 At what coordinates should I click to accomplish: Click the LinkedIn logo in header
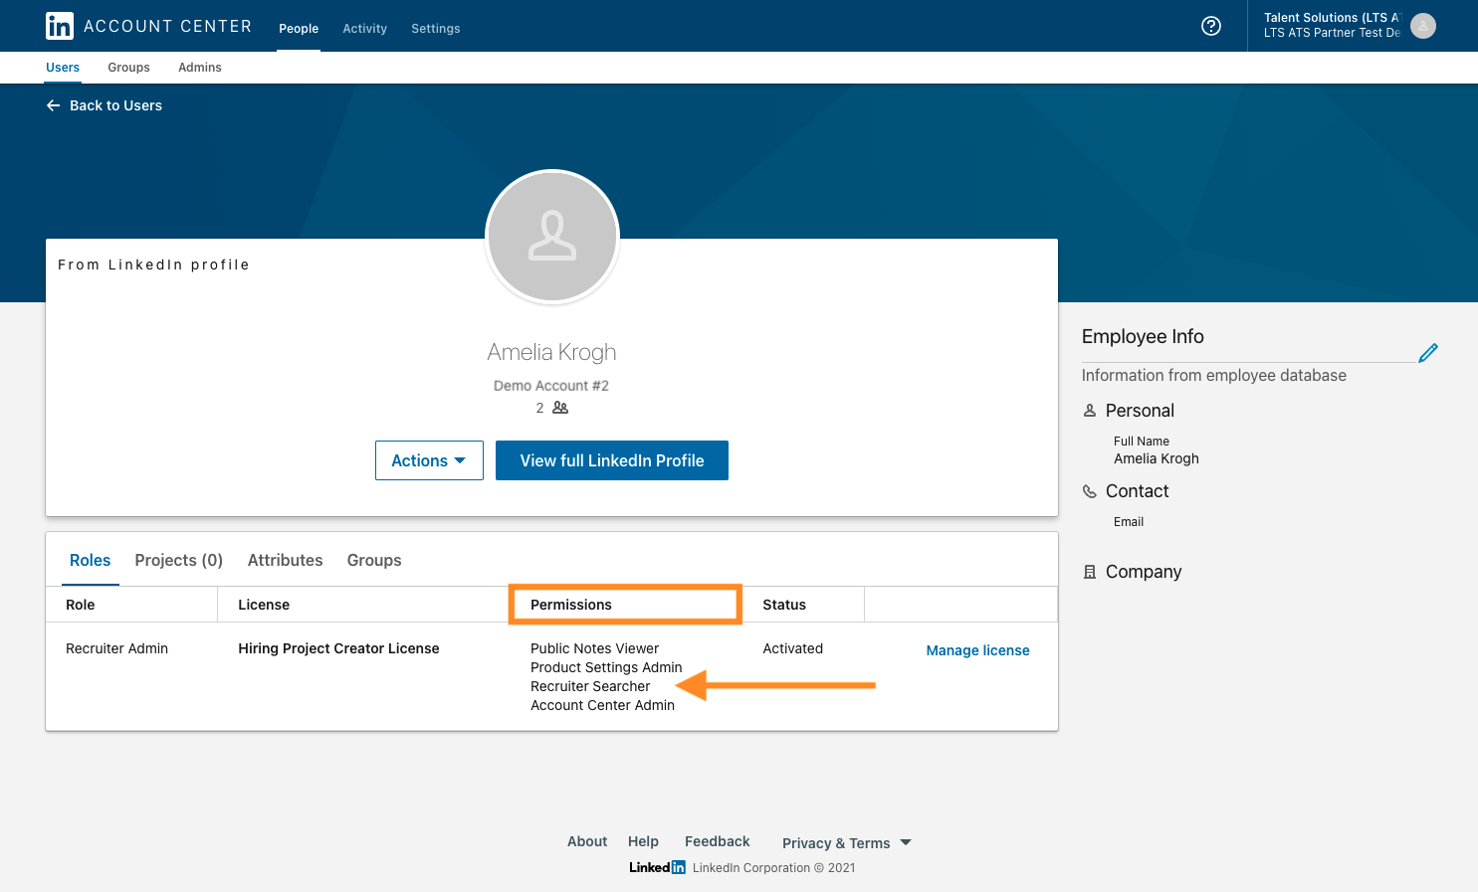pyautogui.click(x=60, y=26)
